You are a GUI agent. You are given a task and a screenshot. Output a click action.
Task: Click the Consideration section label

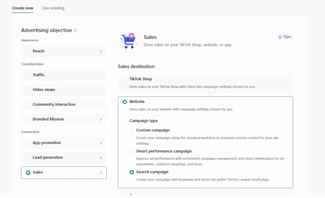pos(32,64)
